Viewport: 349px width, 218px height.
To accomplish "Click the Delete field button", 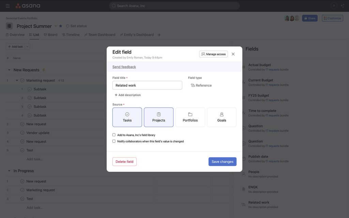I will point(124,161).
